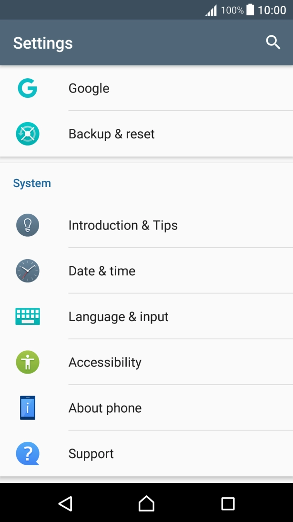Tap the Backup & reset icon
The image size is (293, 522).
pyautogui.click(x=28, y=134)
